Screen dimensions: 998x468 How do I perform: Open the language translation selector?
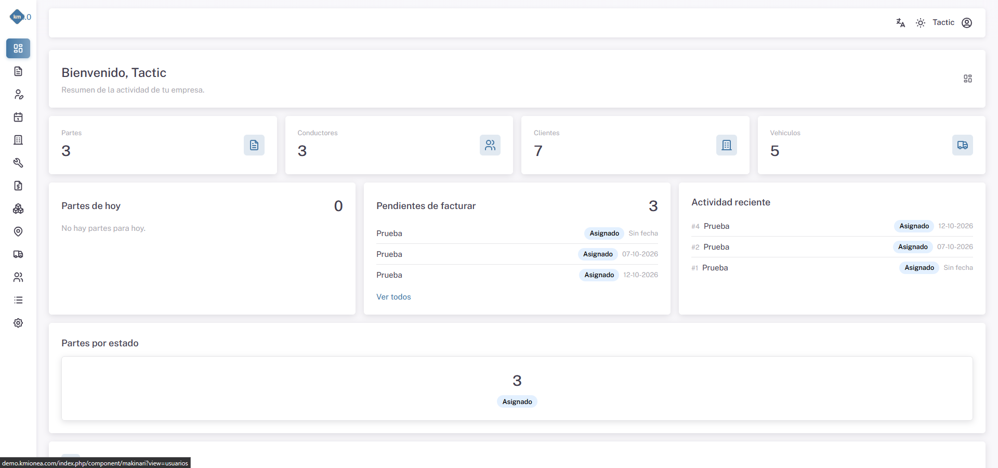click(x=901, y=23)
